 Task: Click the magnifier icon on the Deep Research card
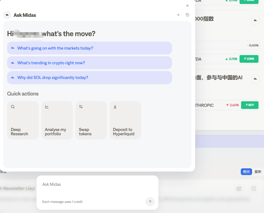pyautogui.click(x=13, y=107)
